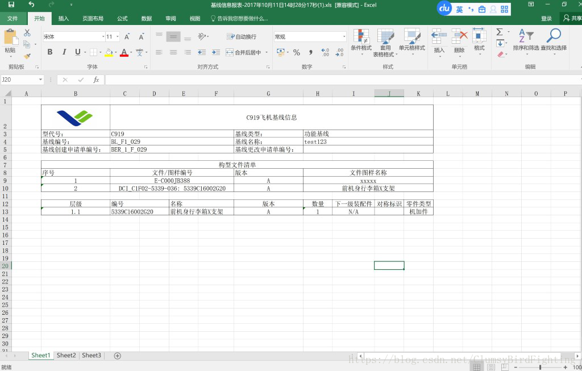Image resolution: width=582 pixels, height=371 pixels.
Task: Apply percent style format
Action: click(297, 52)
